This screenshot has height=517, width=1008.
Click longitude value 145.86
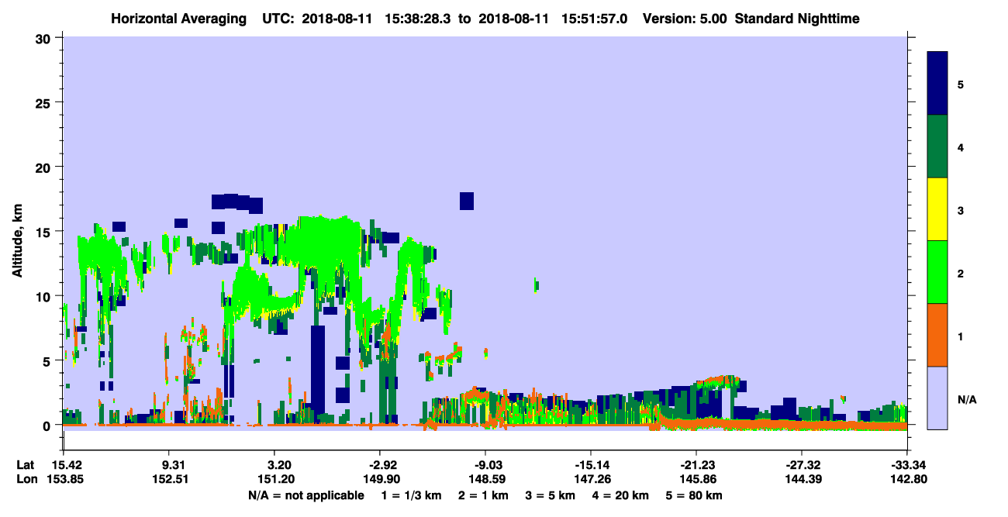[x=696, y=480]
